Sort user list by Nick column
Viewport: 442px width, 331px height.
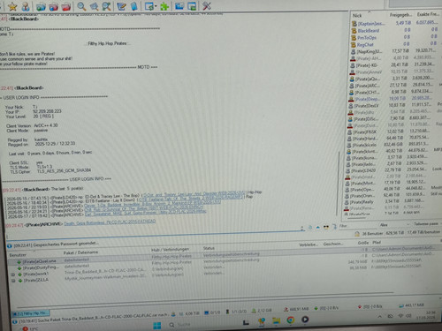[x=368, y=15]
